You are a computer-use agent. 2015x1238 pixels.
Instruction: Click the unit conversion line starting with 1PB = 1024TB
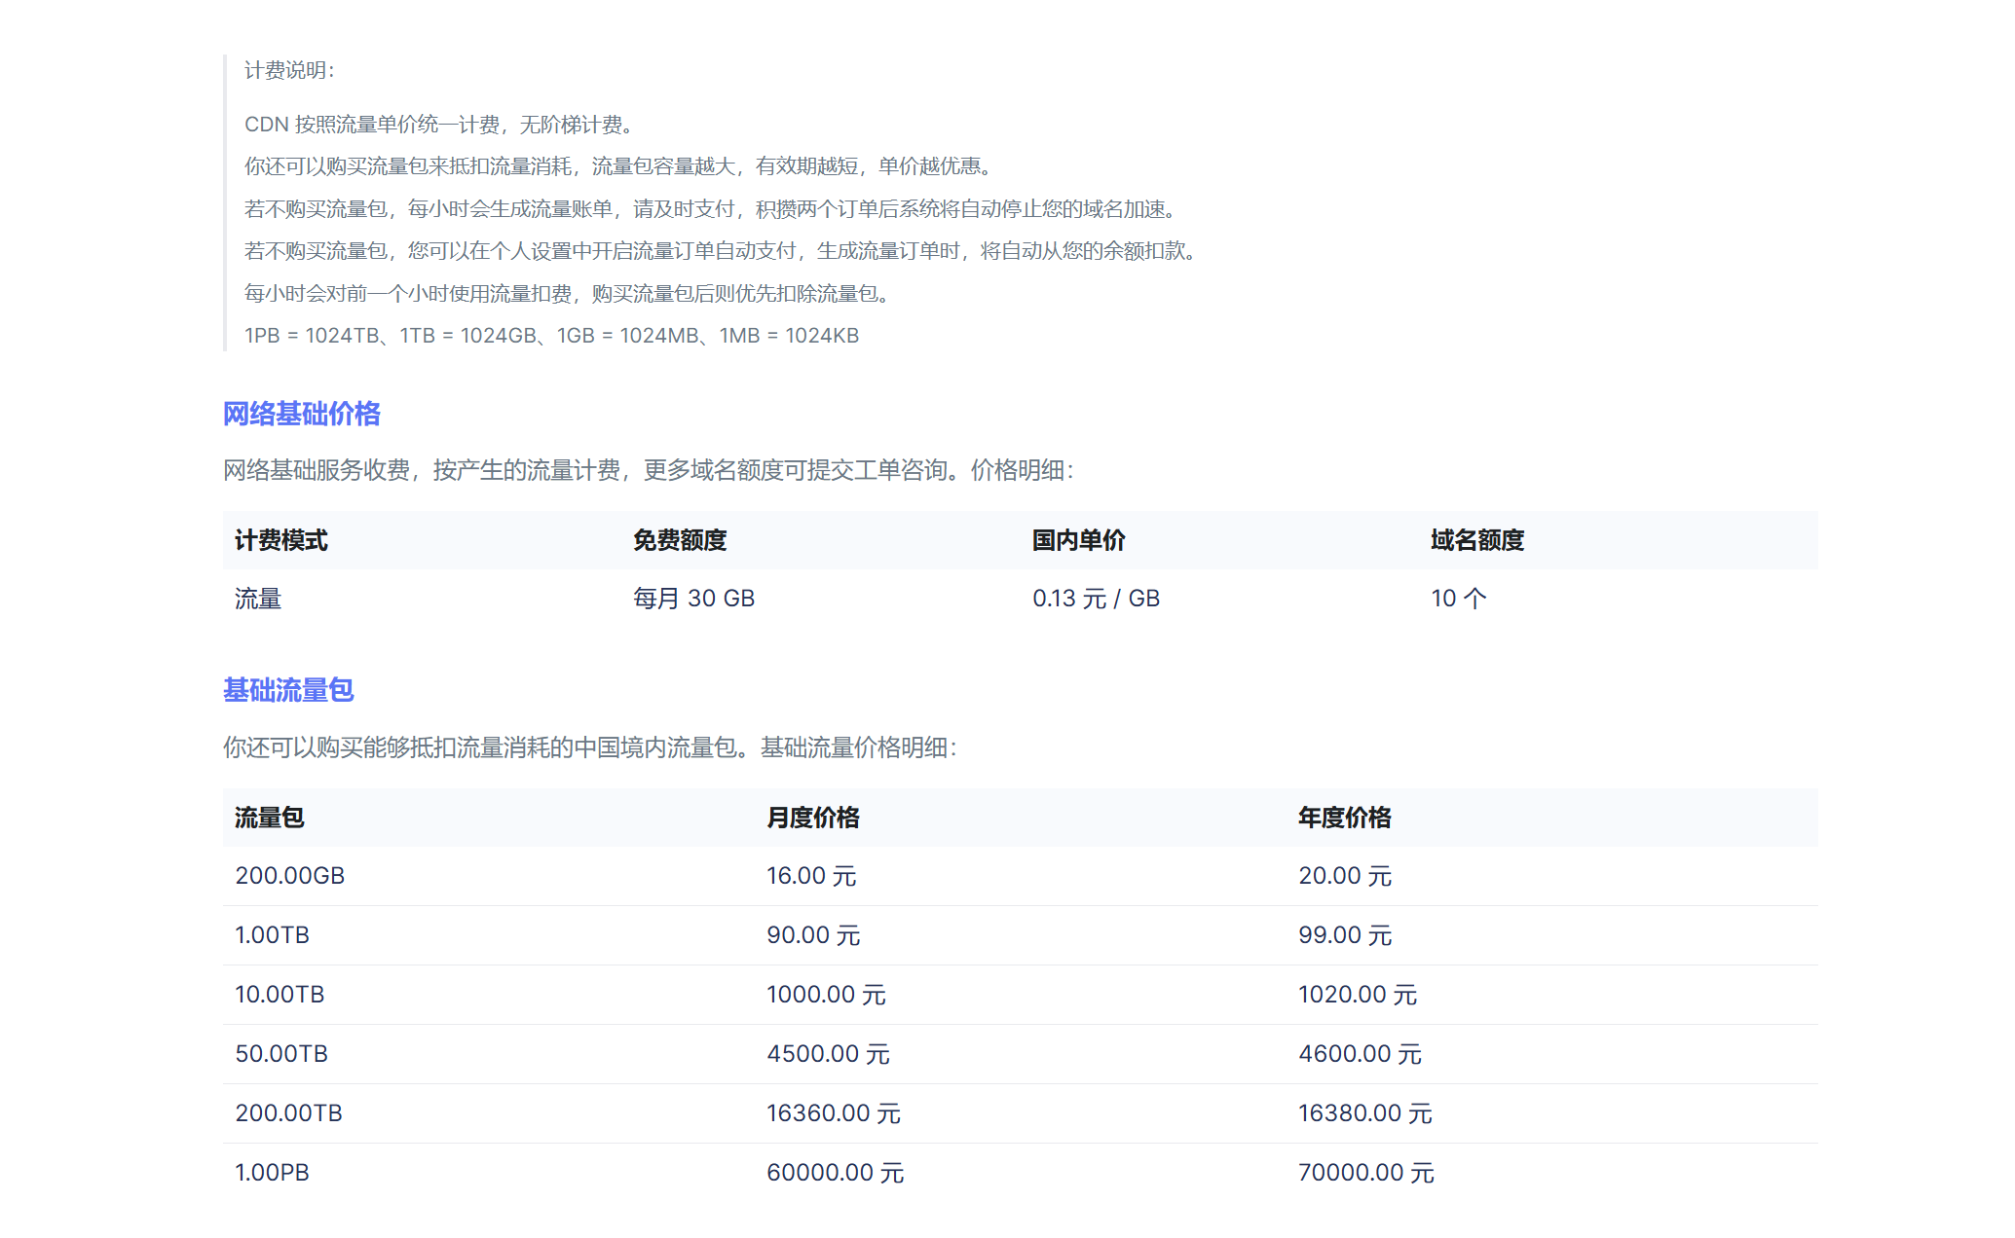click(551, 336)
